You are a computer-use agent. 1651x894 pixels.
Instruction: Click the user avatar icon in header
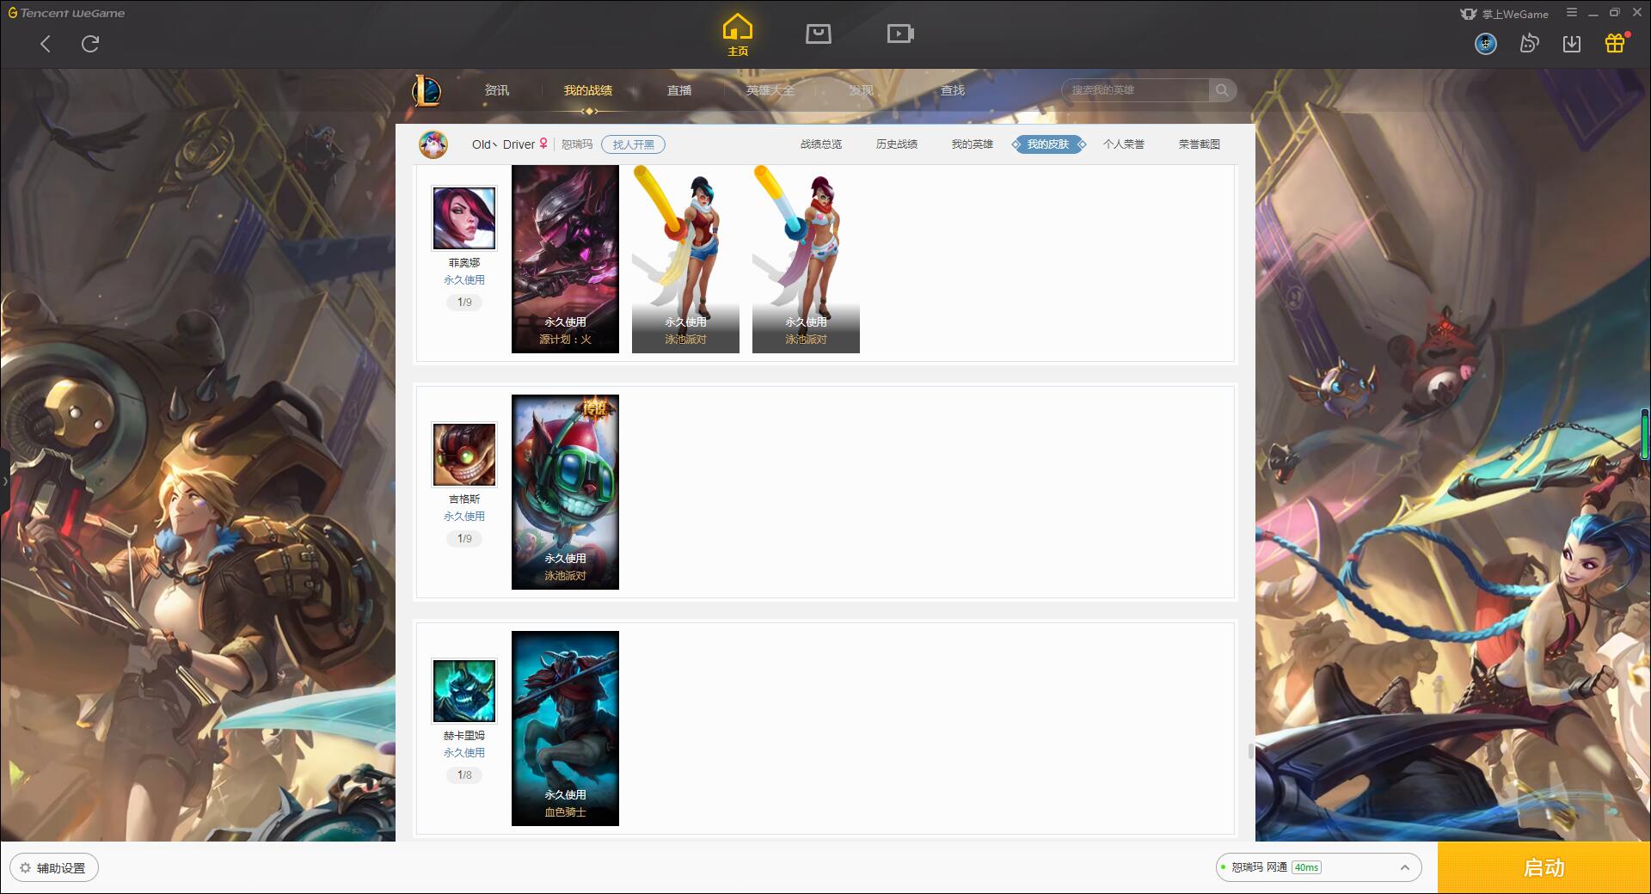click(1486, 44)
